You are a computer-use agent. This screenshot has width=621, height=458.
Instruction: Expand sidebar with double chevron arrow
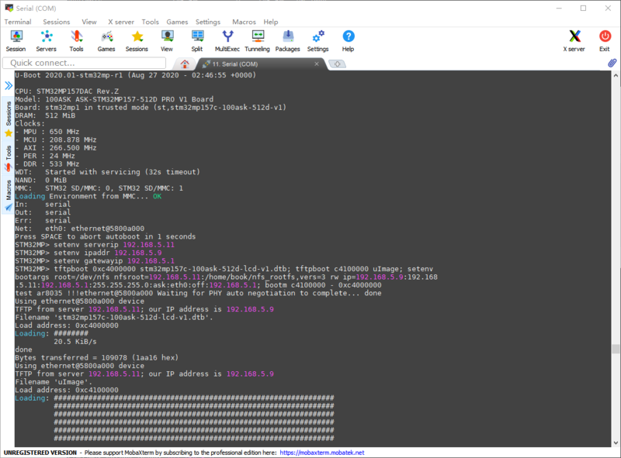point(9,85)
